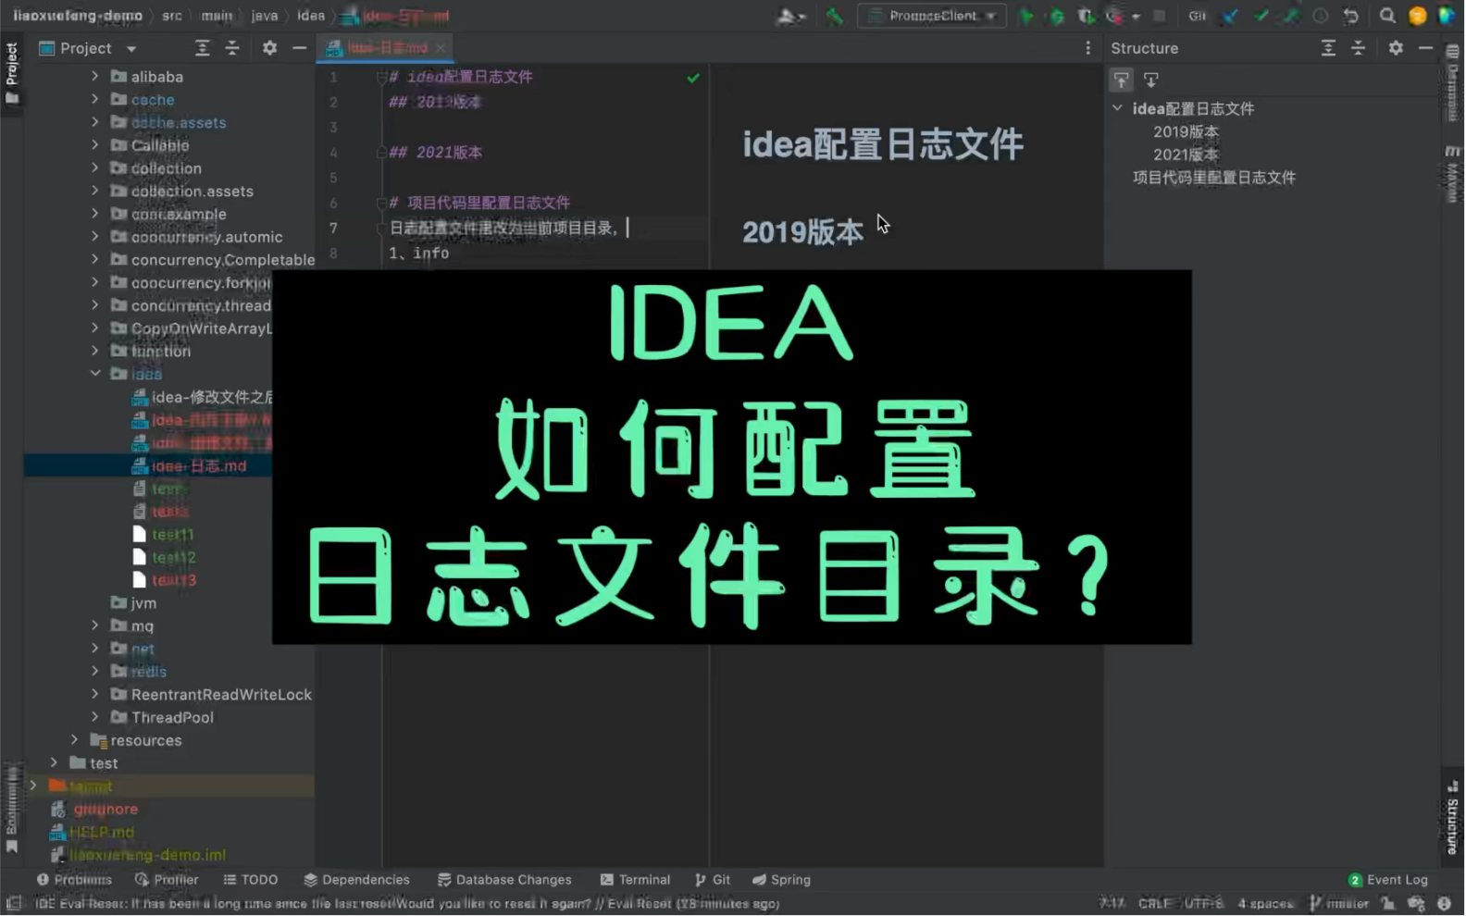Click the Git Push arrow icon
The height and width of the screenshot is (916, 1466).
pyautogui.click(x=1291, y=16)
